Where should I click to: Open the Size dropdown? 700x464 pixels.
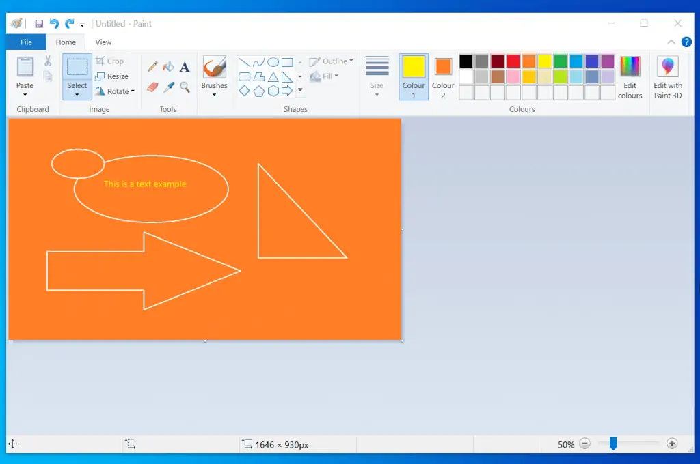click(x=377, y=76)
